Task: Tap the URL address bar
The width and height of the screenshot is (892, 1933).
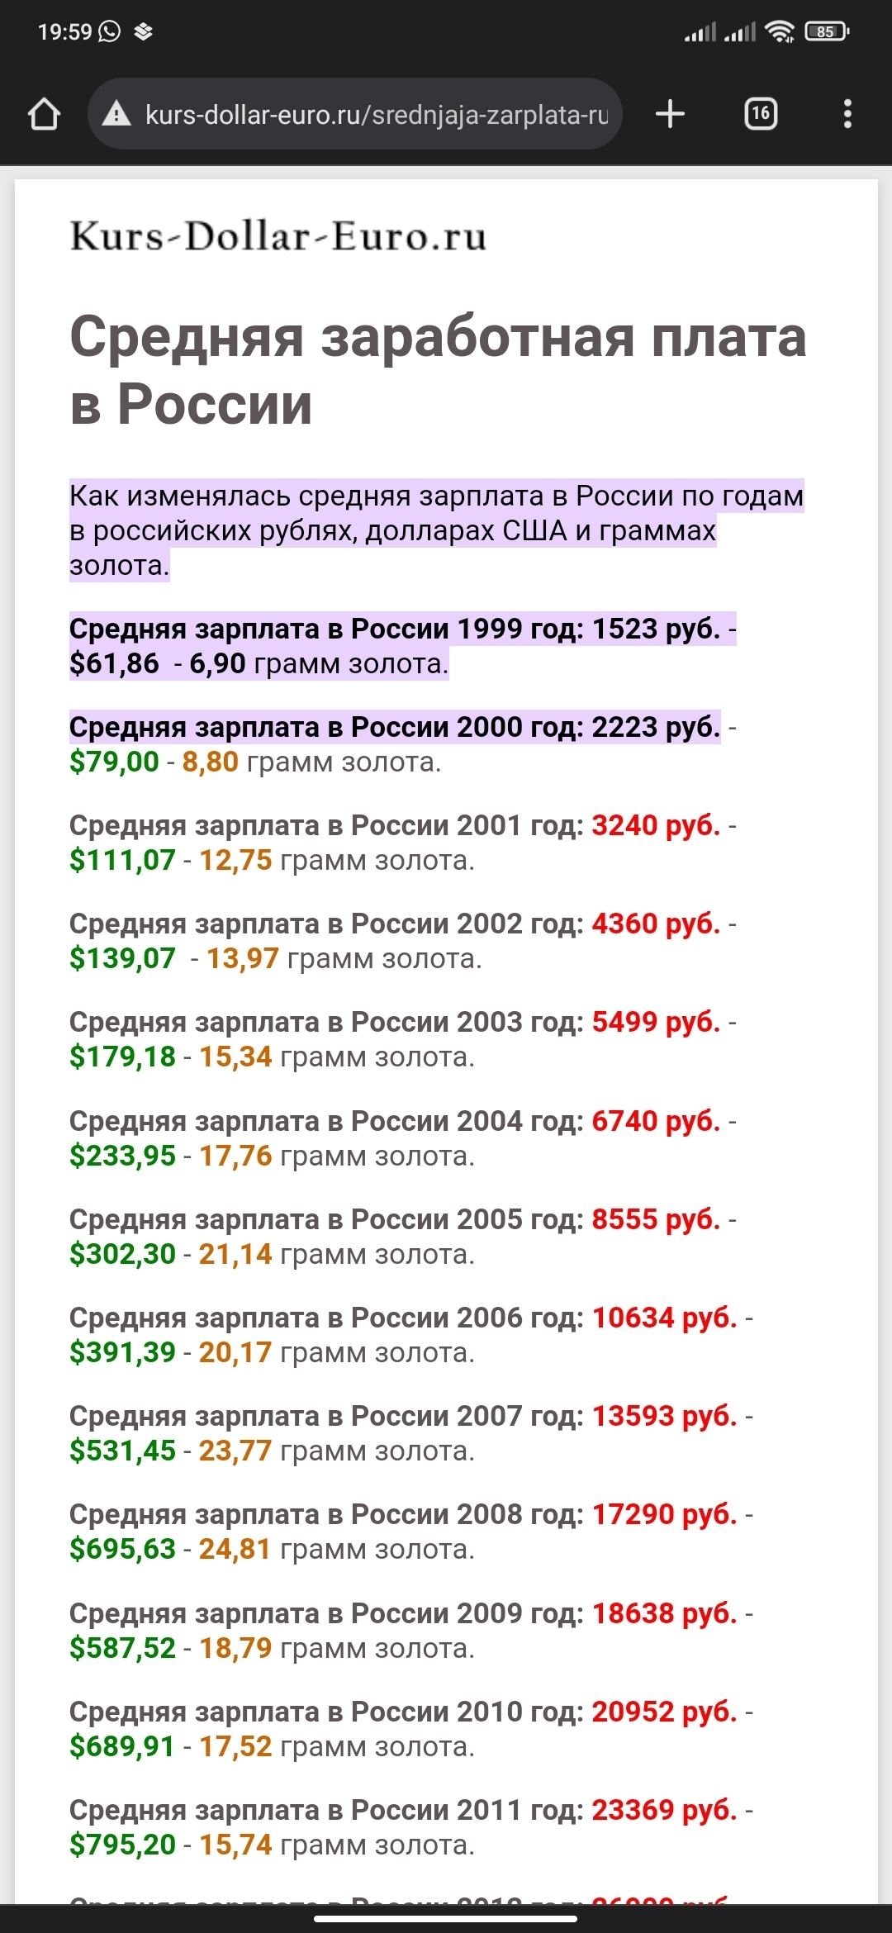Action: (x=376, y=114)
